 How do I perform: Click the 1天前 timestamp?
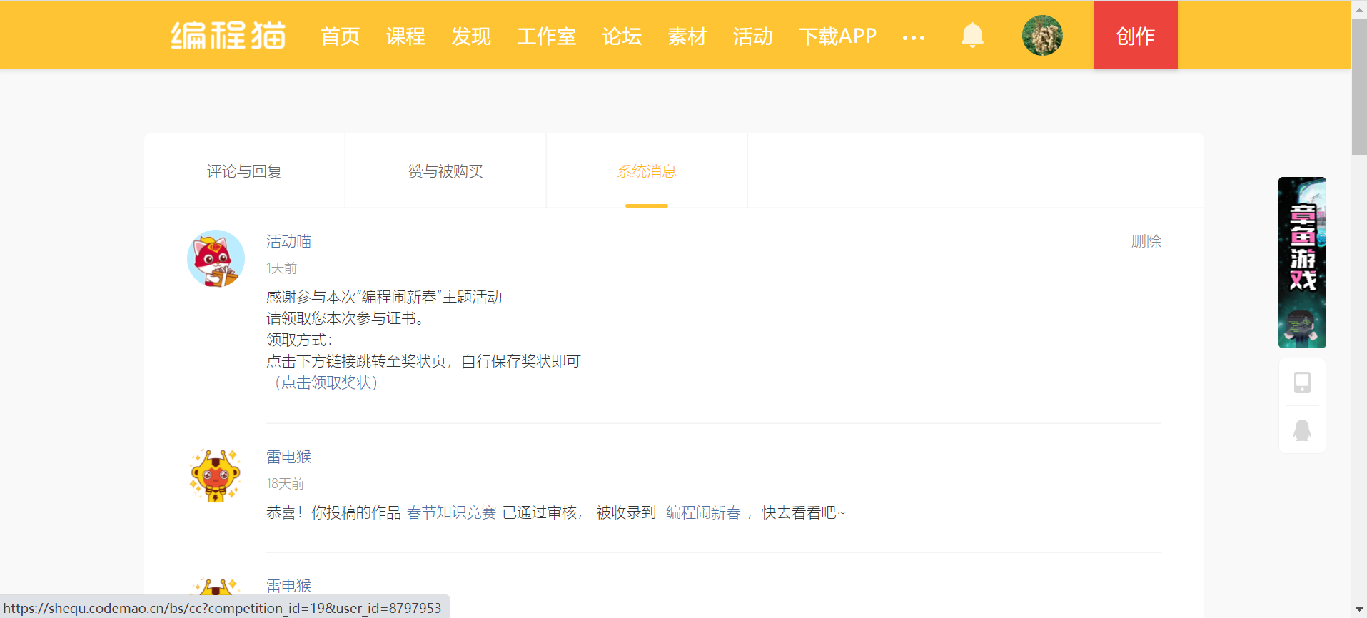[x=282, y=268]
